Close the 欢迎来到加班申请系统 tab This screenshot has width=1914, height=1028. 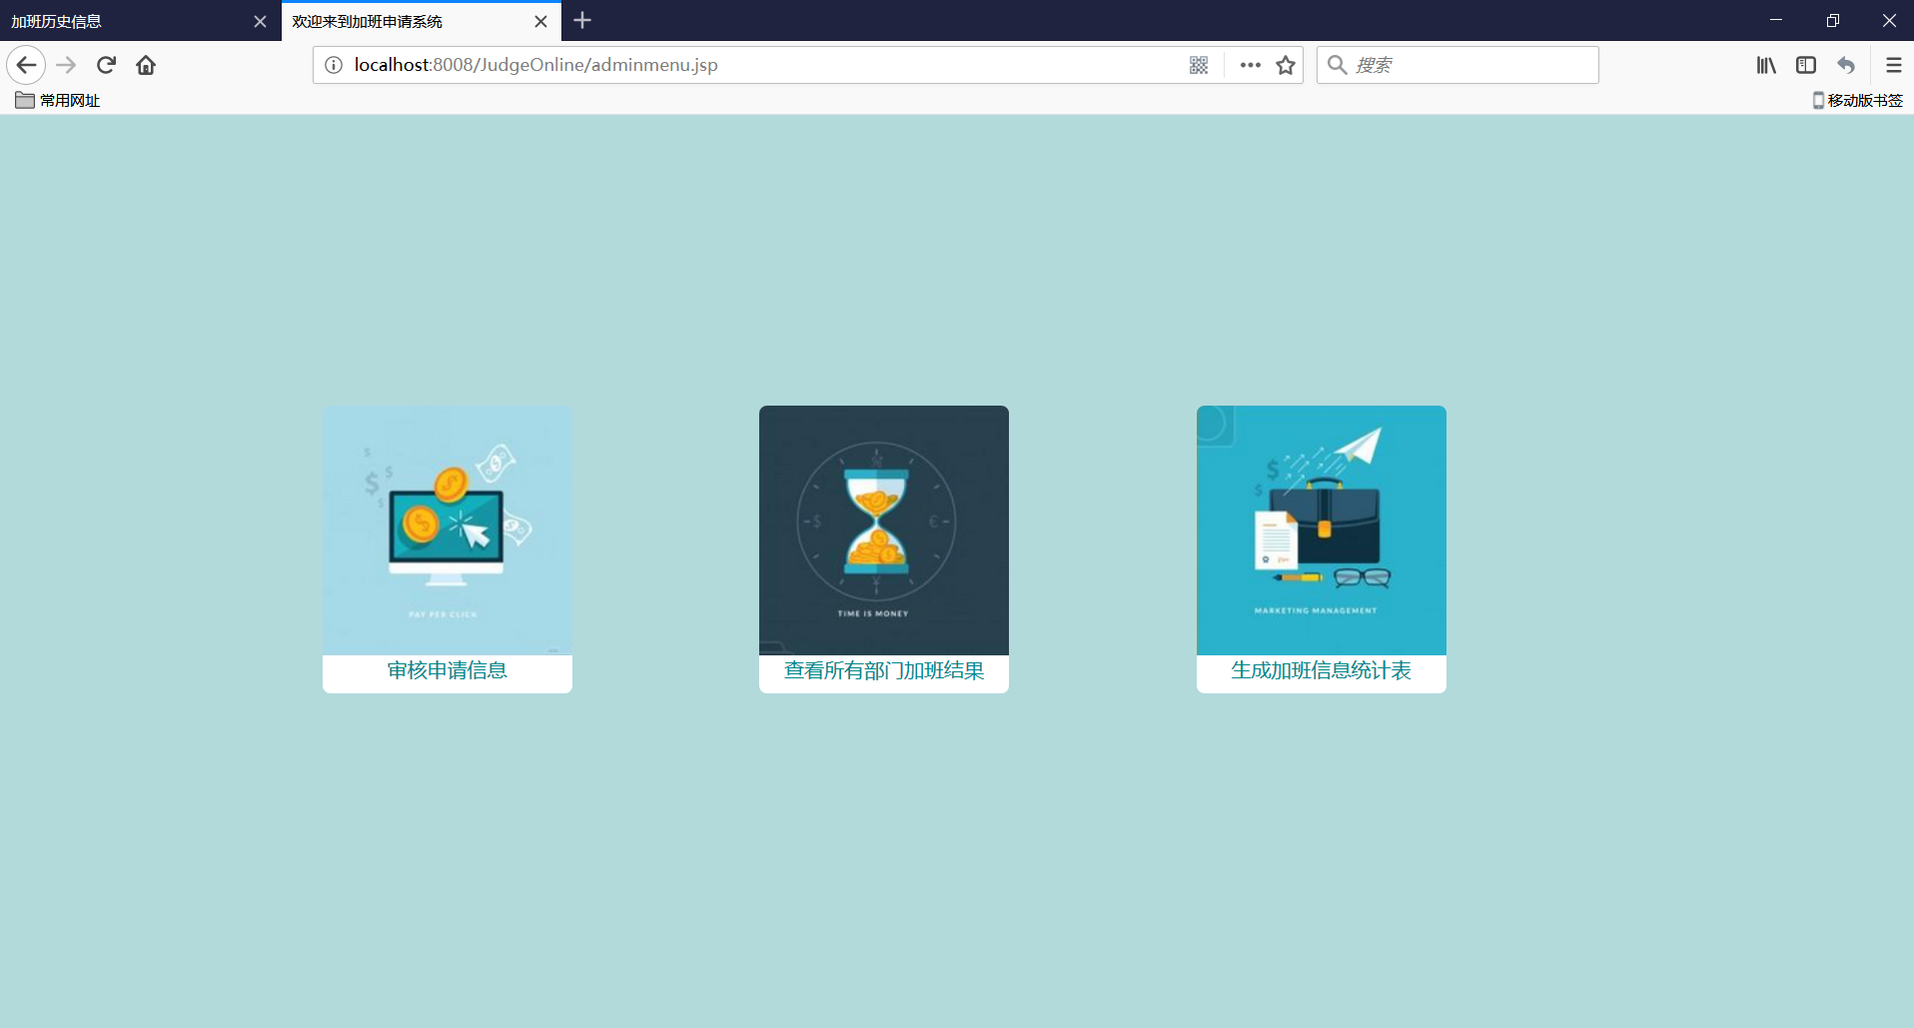point(540,21)
